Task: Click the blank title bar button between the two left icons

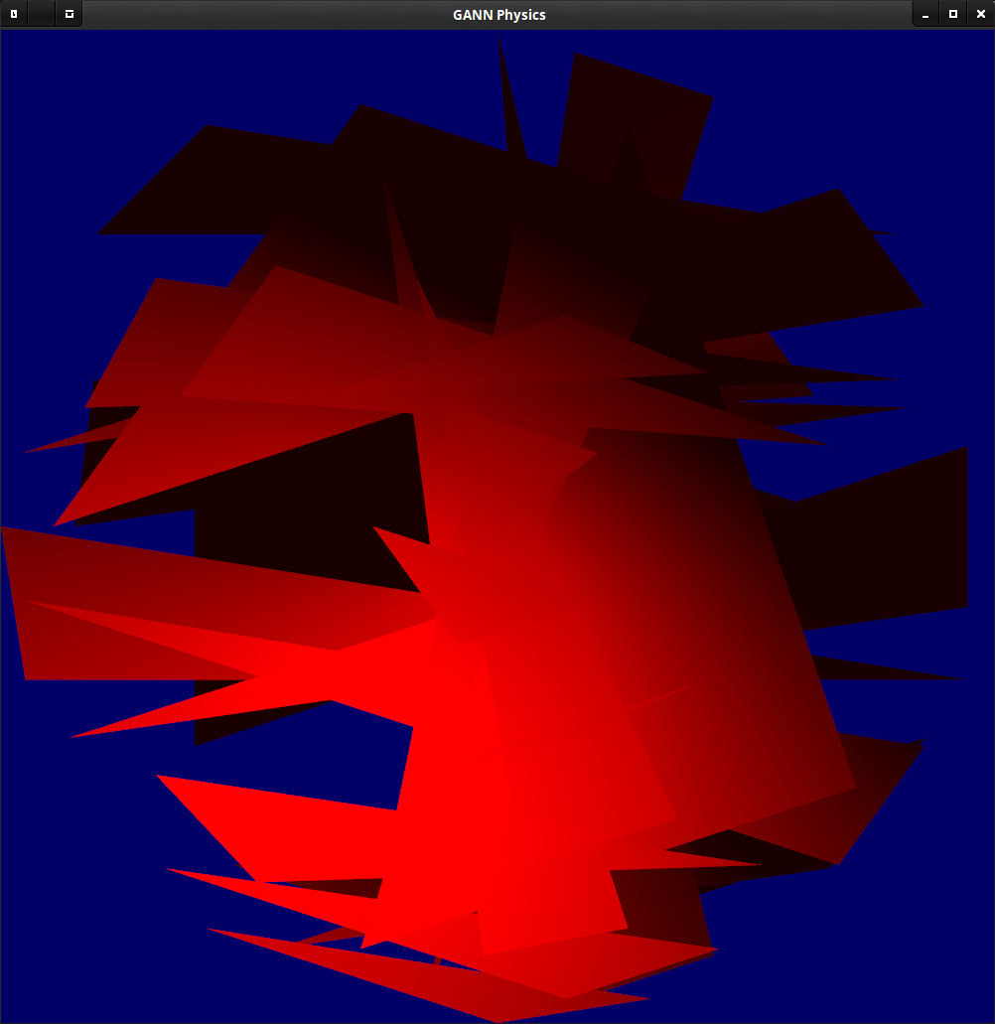Action: 42,14
